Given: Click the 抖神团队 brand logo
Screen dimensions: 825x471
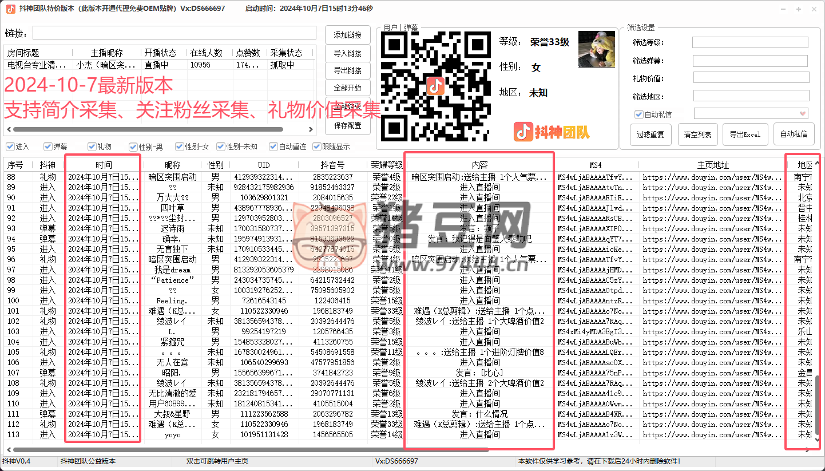Looking at the screenshot, I should (x=552, y=132).
